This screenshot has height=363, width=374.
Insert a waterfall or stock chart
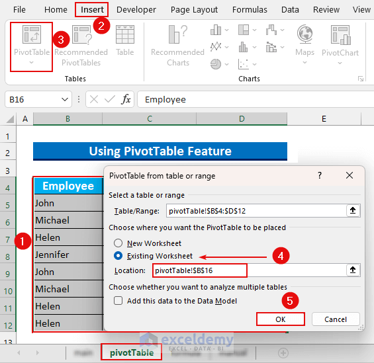pyautogui.click(x=271, y=30)
